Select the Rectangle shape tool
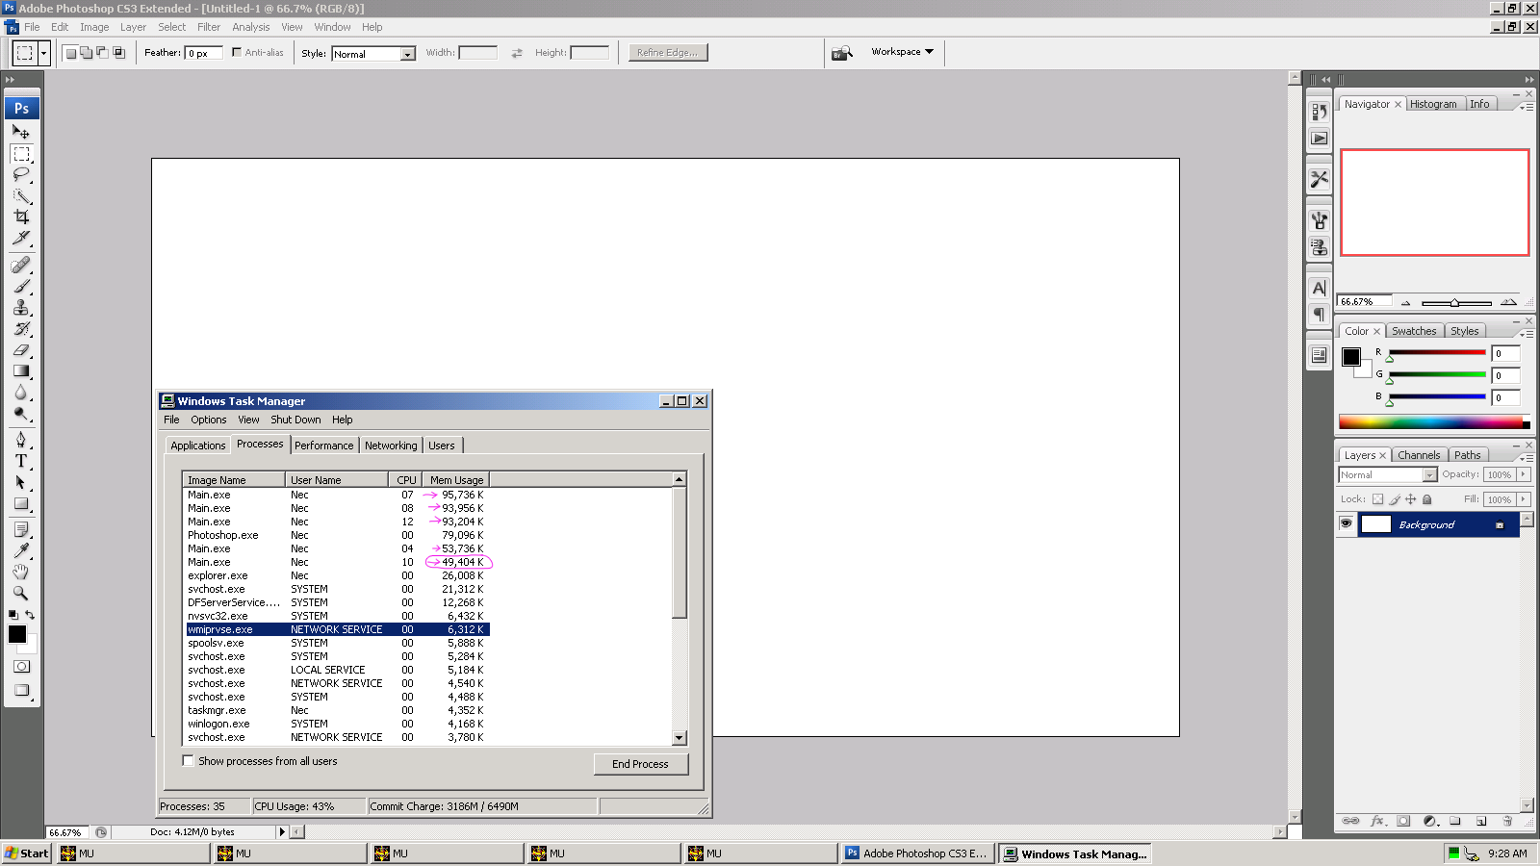Screen dimensions: 1540x866 pyautogui.click(x=21, y=503)
